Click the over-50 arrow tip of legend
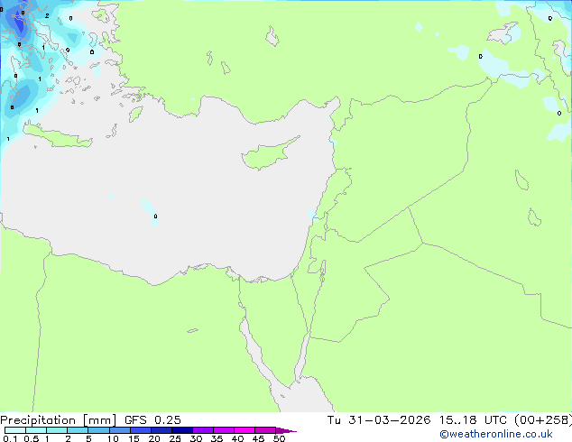Viewport: 572px width, 442px height. [x=286, y=430]
